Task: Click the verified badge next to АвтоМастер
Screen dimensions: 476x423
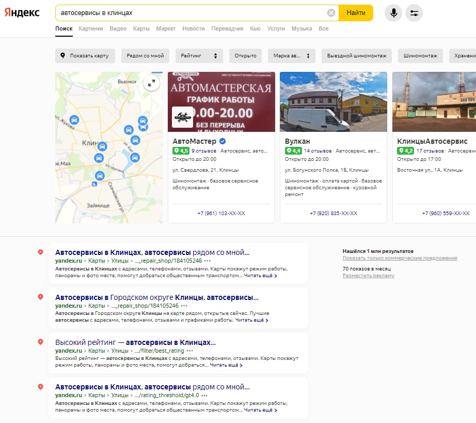Action: click(x=223, y=141)
